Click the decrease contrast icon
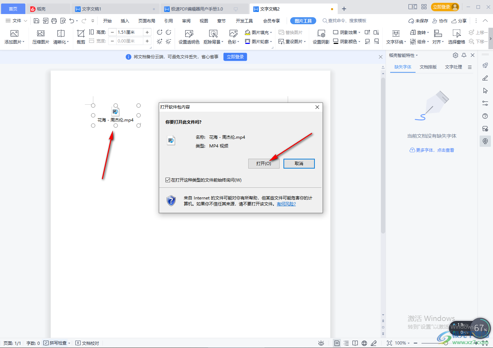The width and height of the screenshot is (493, 348). pyautogui.click(x=168, y=32)
